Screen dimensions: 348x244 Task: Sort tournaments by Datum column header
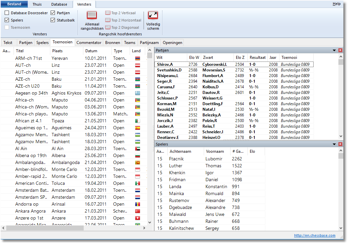(x=91, y=51)
